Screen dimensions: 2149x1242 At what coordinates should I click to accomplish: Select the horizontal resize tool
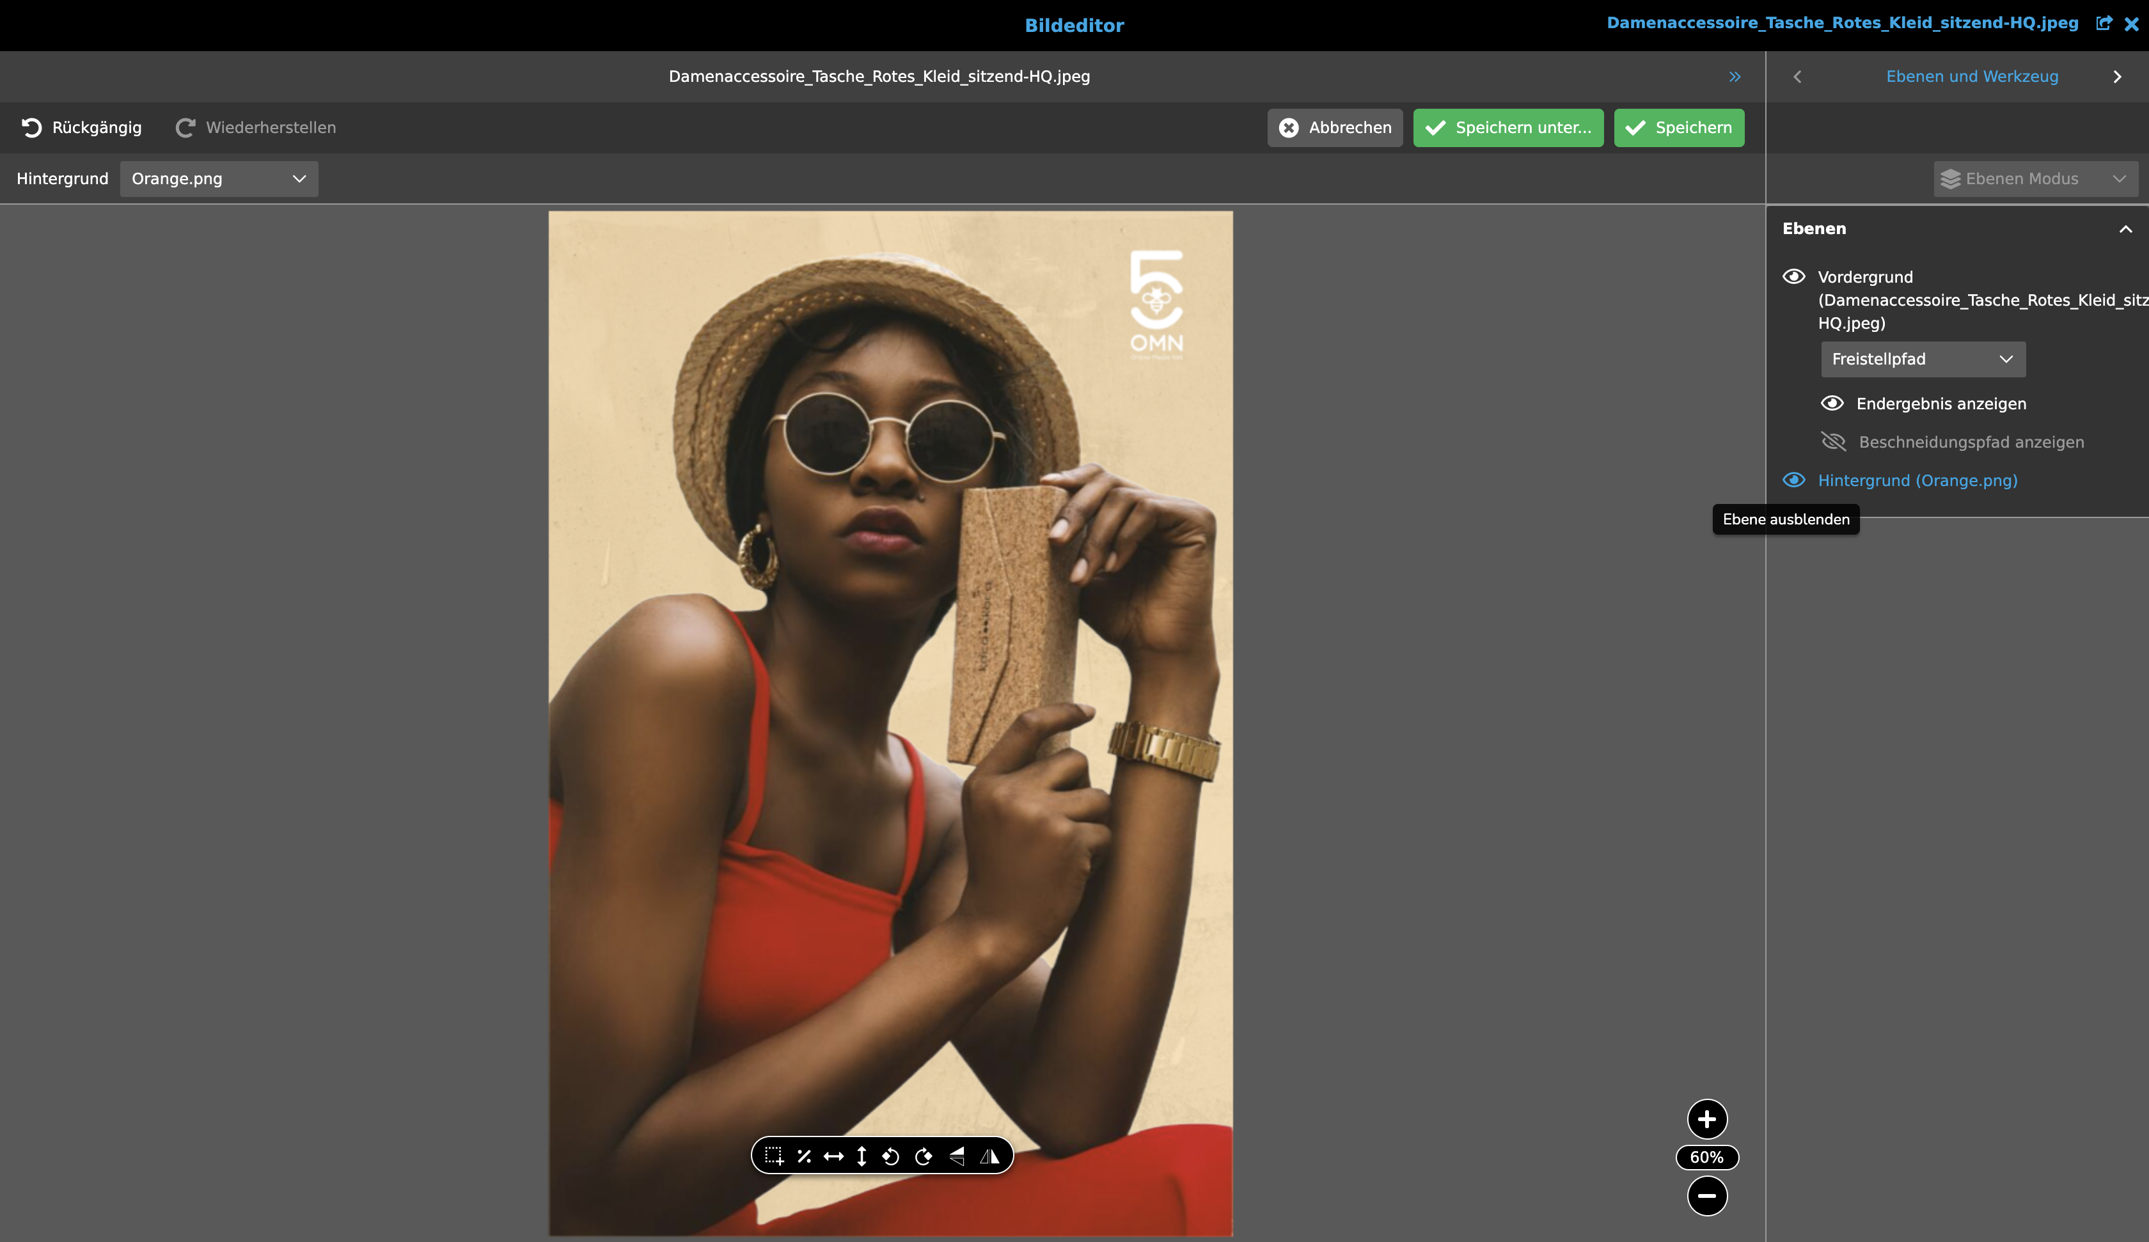pos(833,1156)
